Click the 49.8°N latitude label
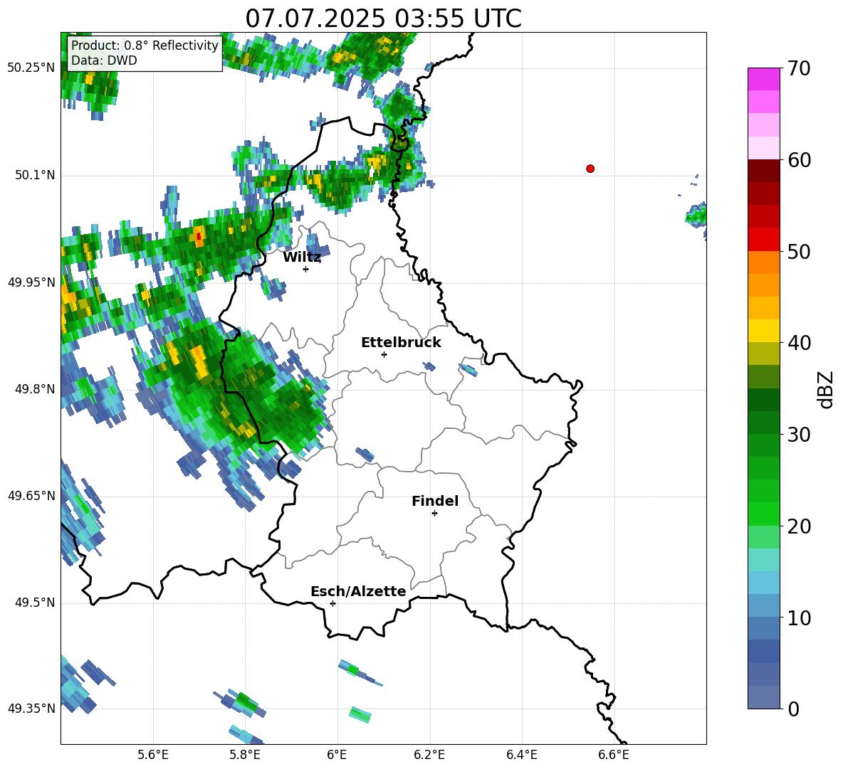This screenshot has width=843, height=769. [35, 389]
